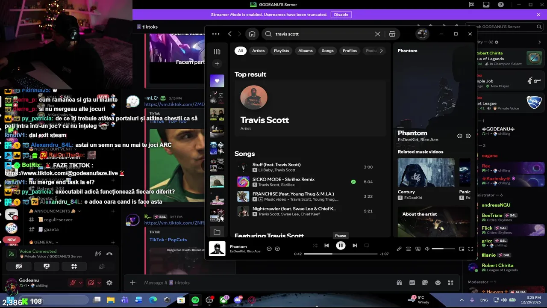Create new playlist with plus icon
The height and width of the screenshot is (308, 547).
click(x=217, y=64)
